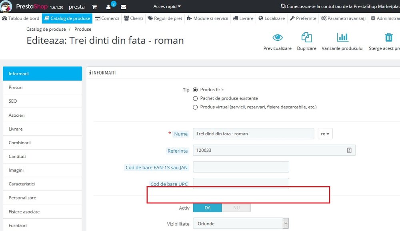400x231 pixels.
Task: Open Vanzarile produsului chart icon
Action: click(x=342, y=37)
